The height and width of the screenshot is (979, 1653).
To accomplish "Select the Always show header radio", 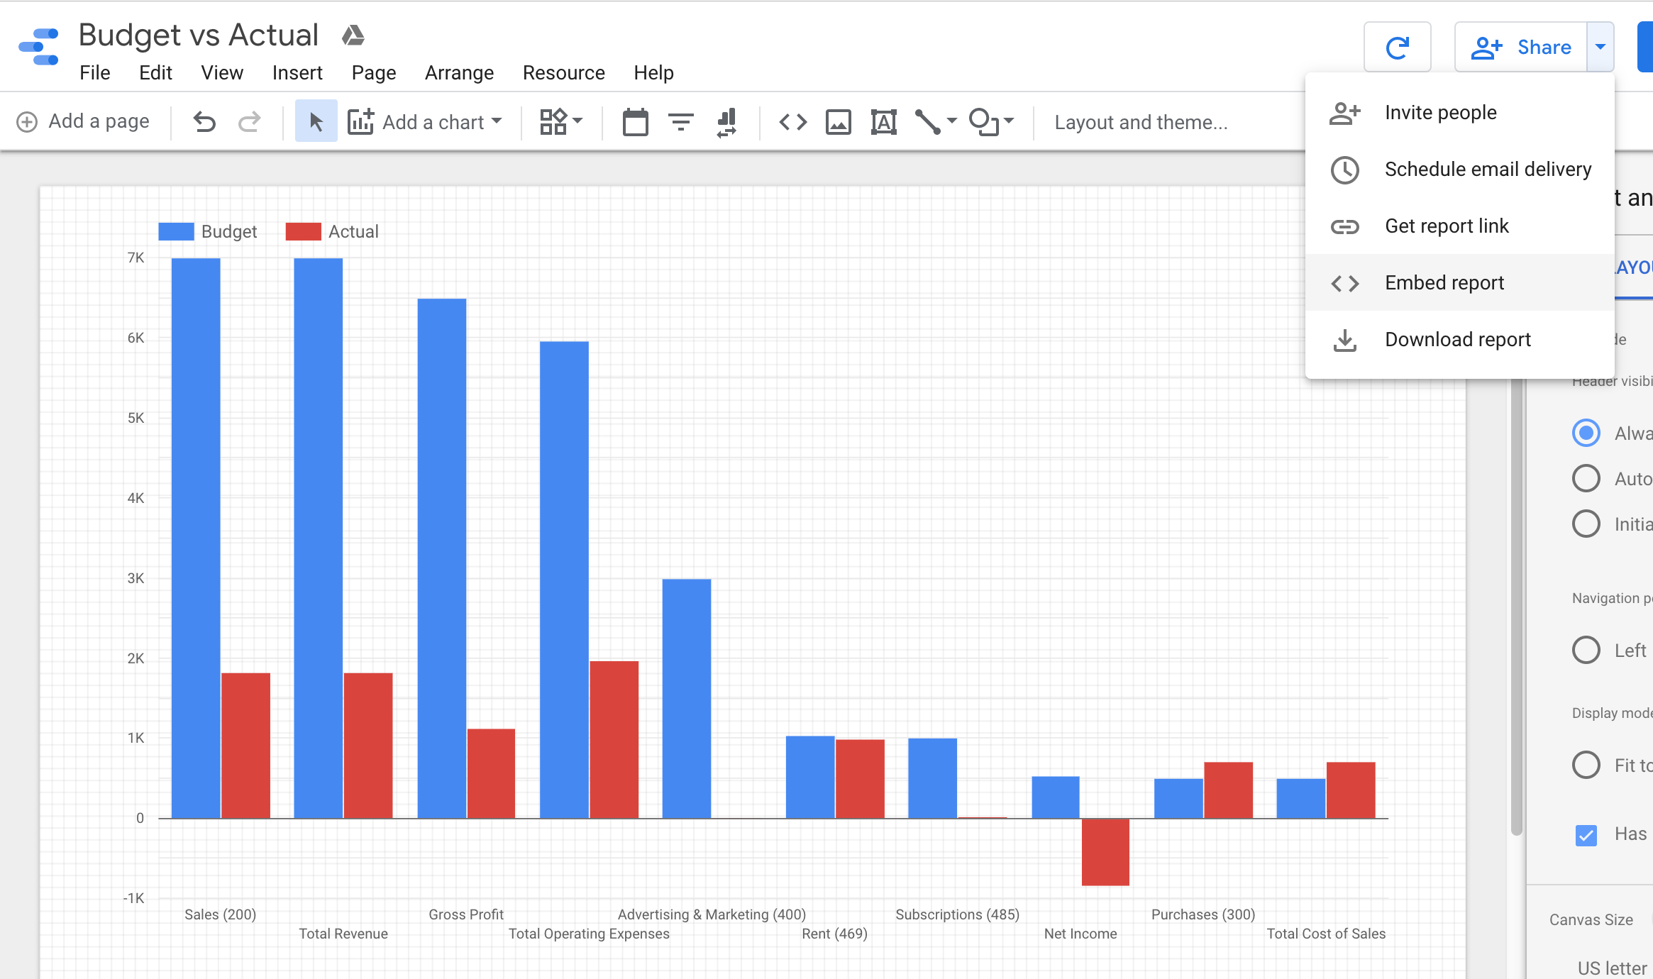I will point(1586,433).
